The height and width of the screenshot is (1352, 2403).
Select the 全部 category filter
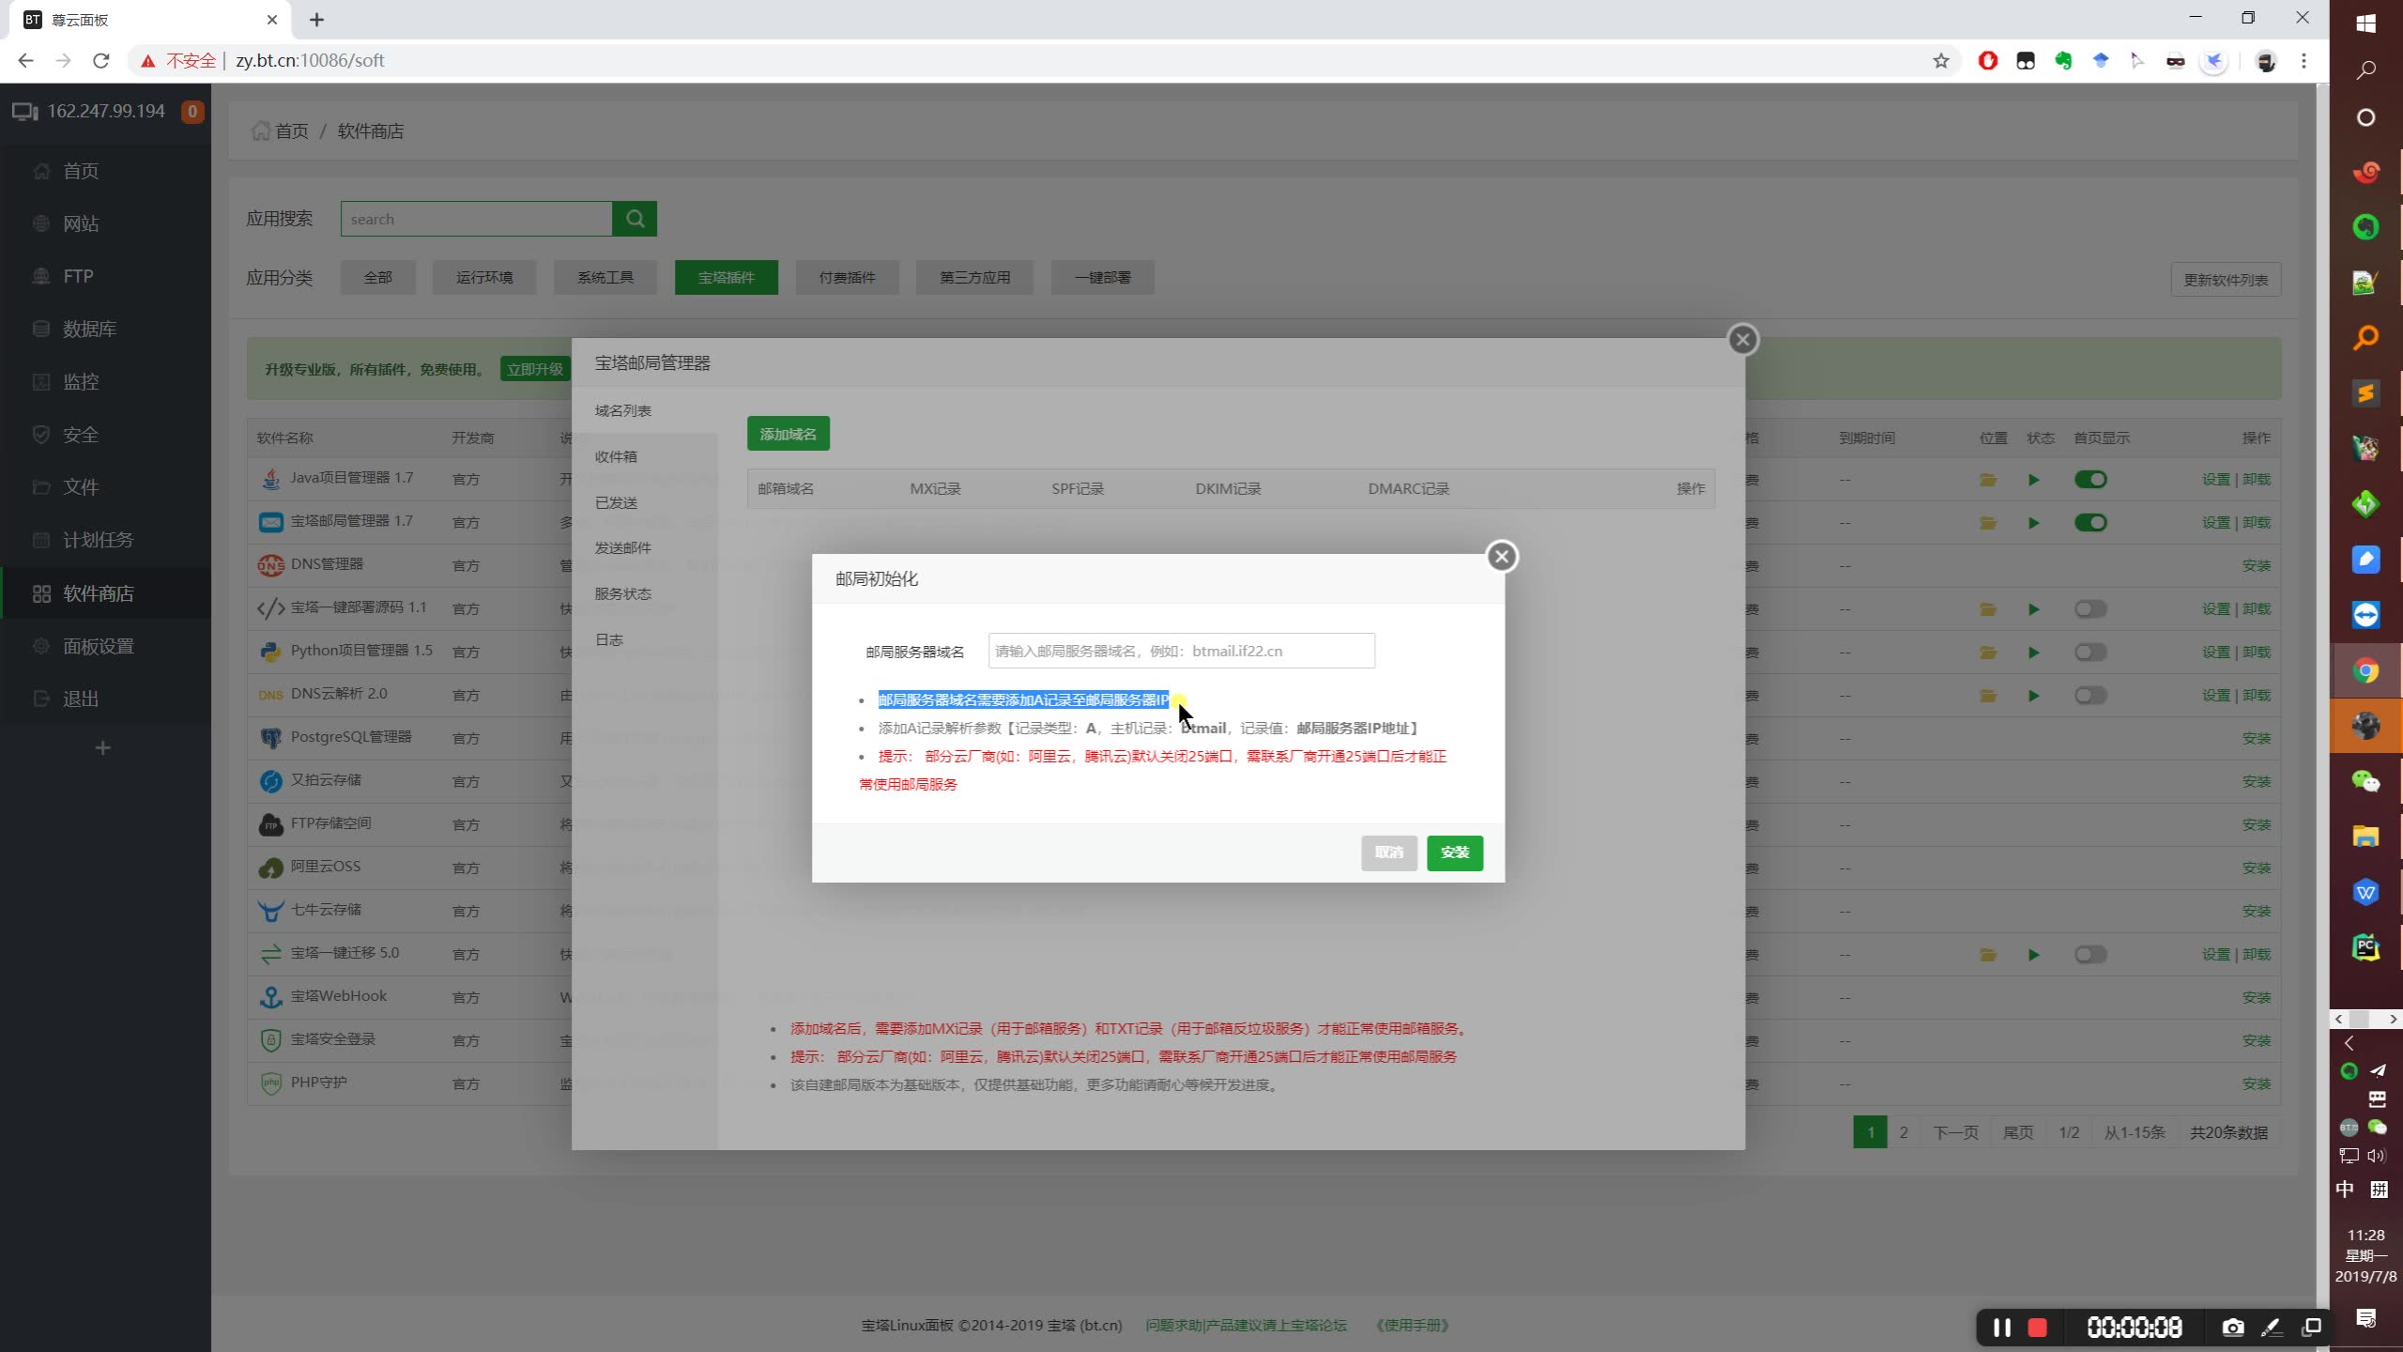[x=377, y=277]
